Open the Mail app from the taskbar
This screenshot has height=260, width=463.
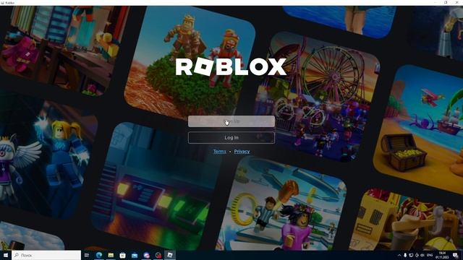point(135,255)
